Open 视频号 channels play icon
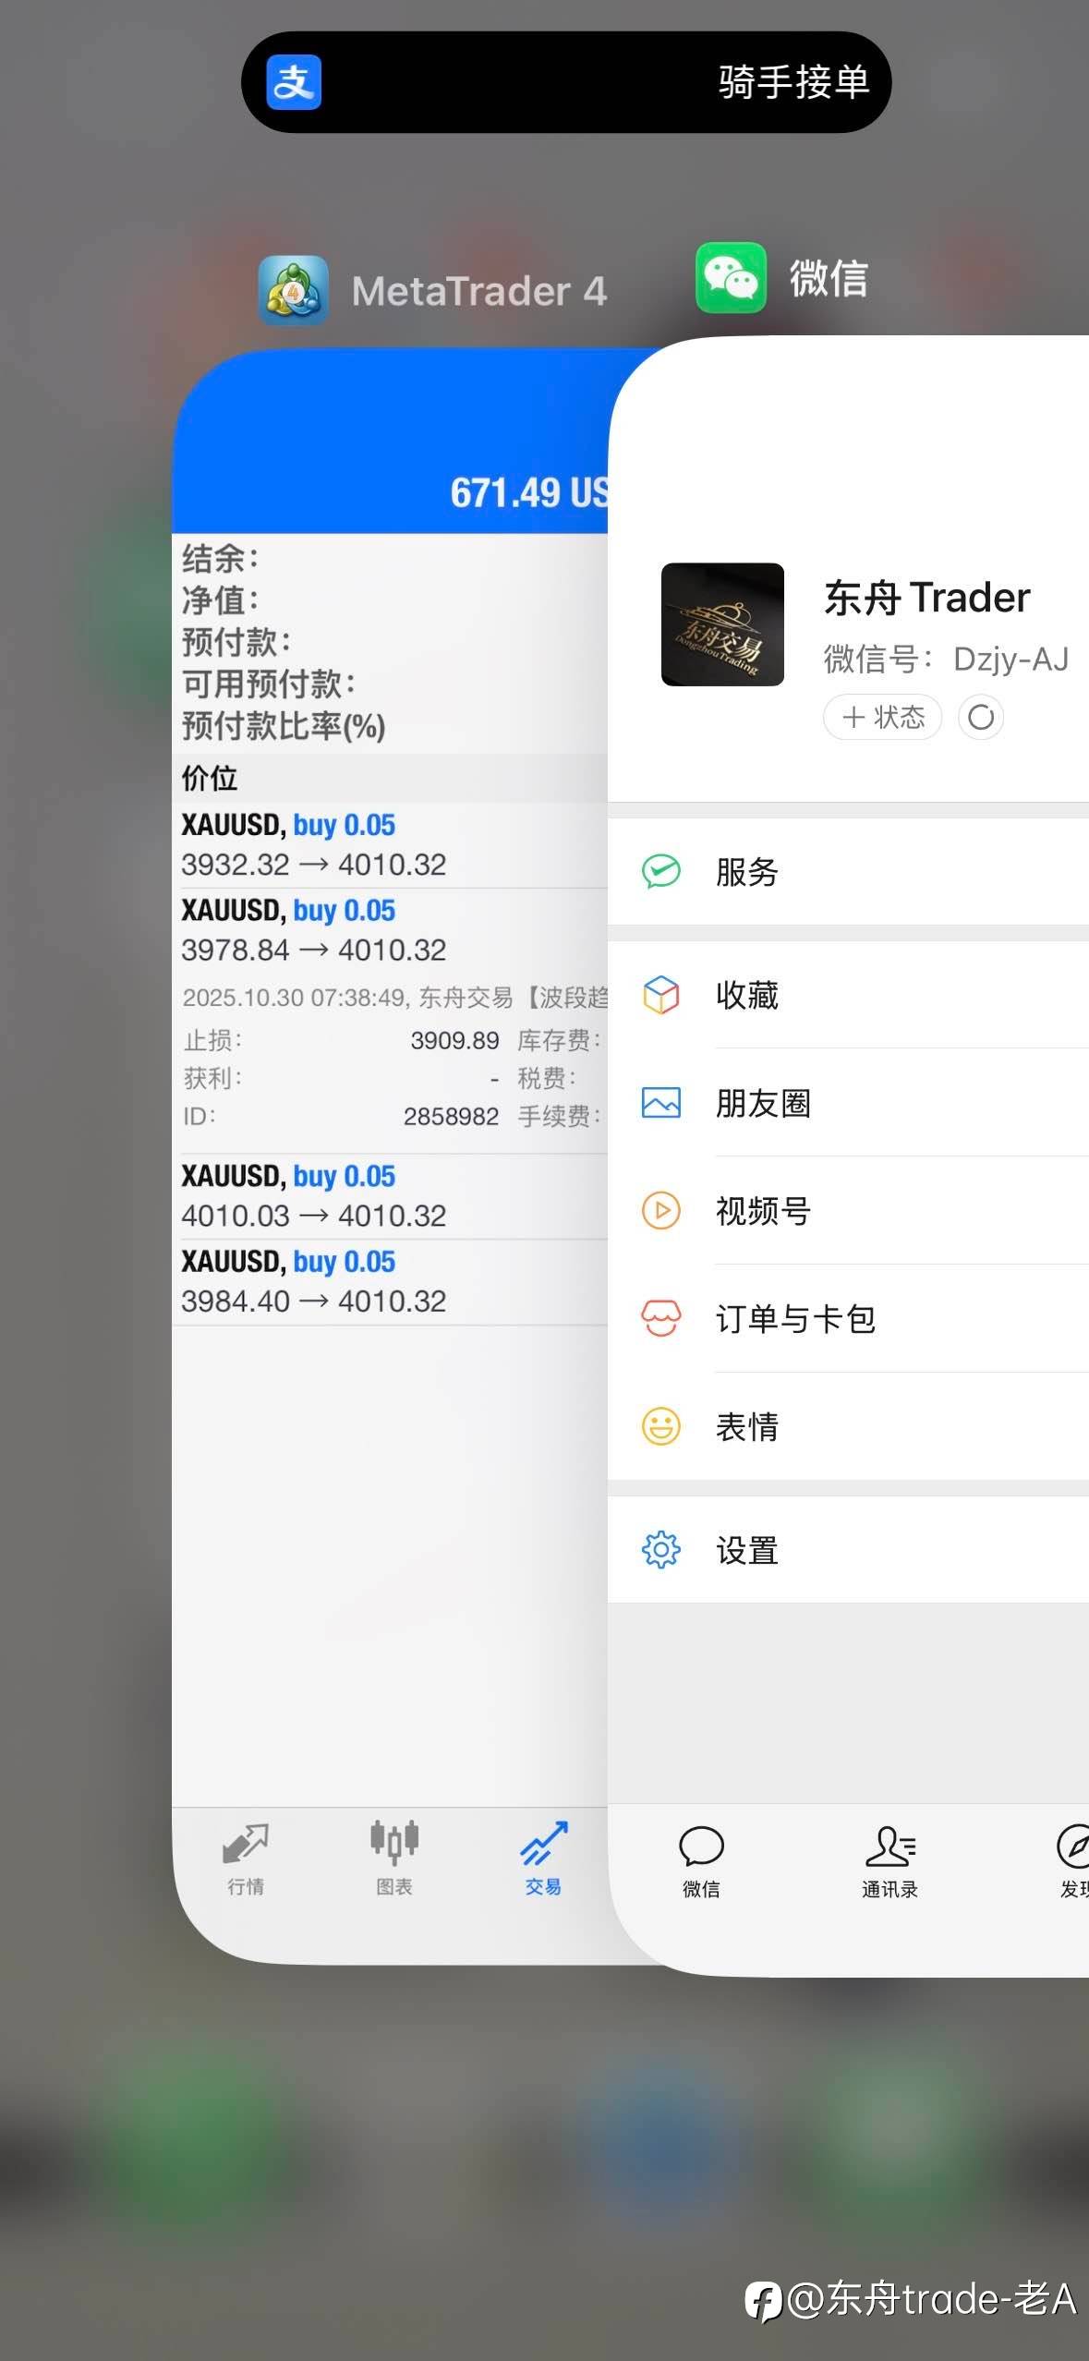This screenshot has width=1089, height=2361. point(661,1211)
